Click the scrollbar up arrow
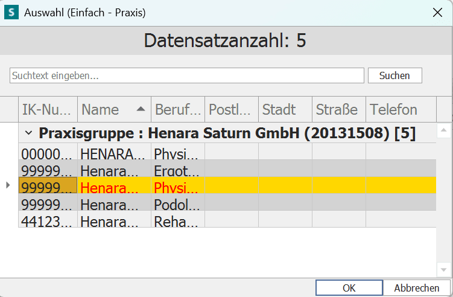Image resolution: width=453 pixels, height=297 pixels. tap(443, 130)
